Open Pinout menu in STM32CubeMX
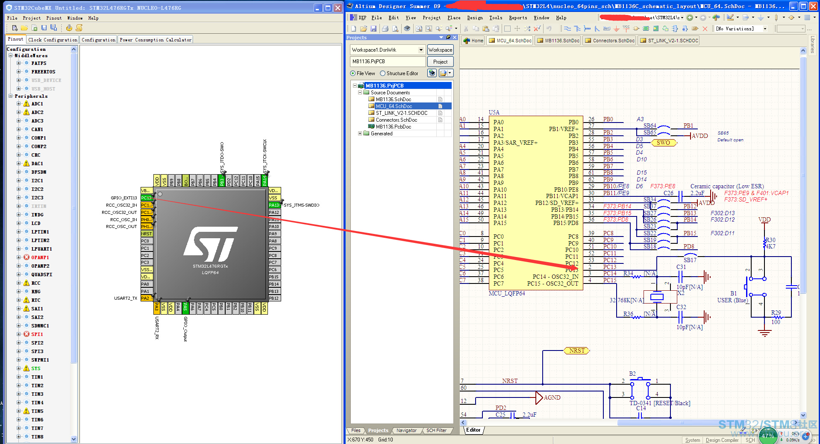 click(x=54, y=18)
